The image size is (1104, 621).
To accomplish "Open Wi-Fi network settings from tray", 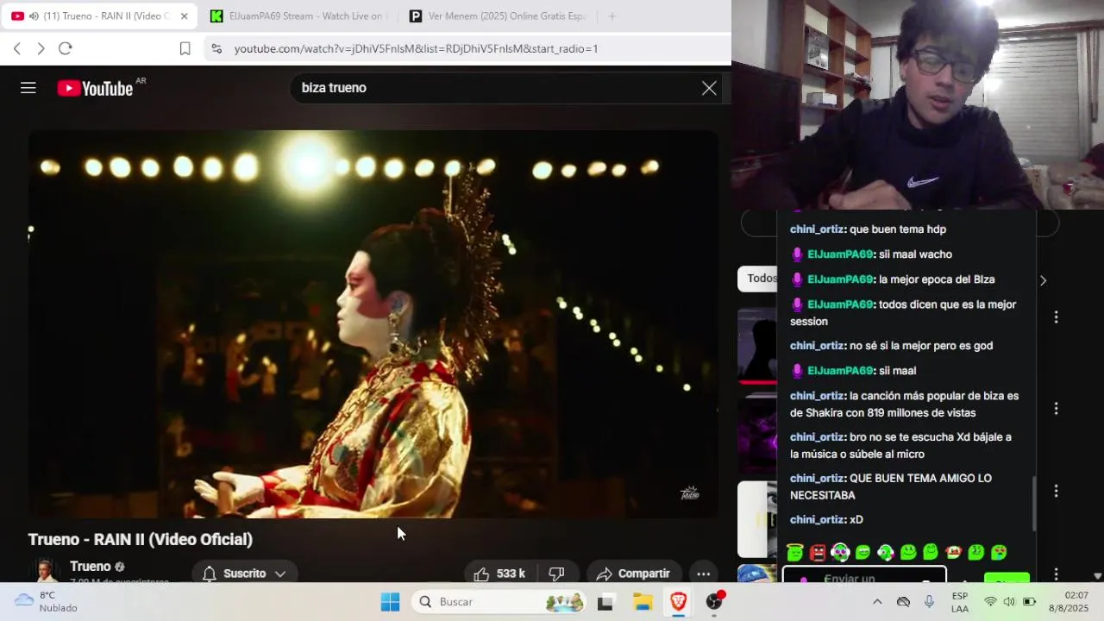I will click(990, 602).
